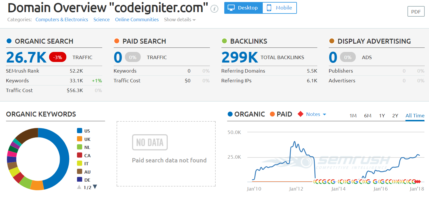
Task: Click the info icon beside the domain title
Action: click(214, 9)
